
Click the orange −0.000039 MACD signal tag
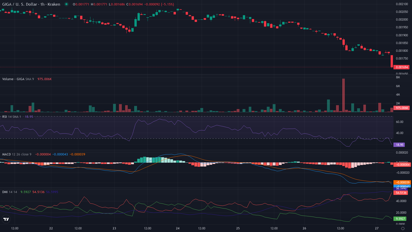pos(401,182)
